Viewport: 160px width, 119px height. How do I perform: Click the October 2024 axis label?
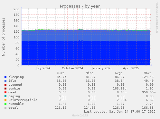pyautogui.click(x=72, y=68)
